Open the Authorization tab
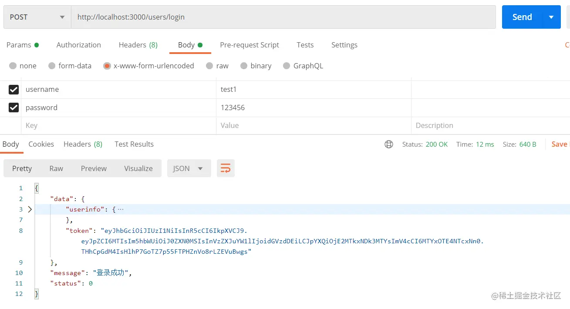Viewport: 570px width, 309px height. [79, 45]
